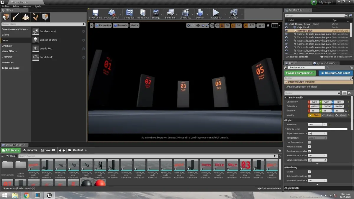Click Save All in content browser
The image size is (354, 199).
(48, 150)
